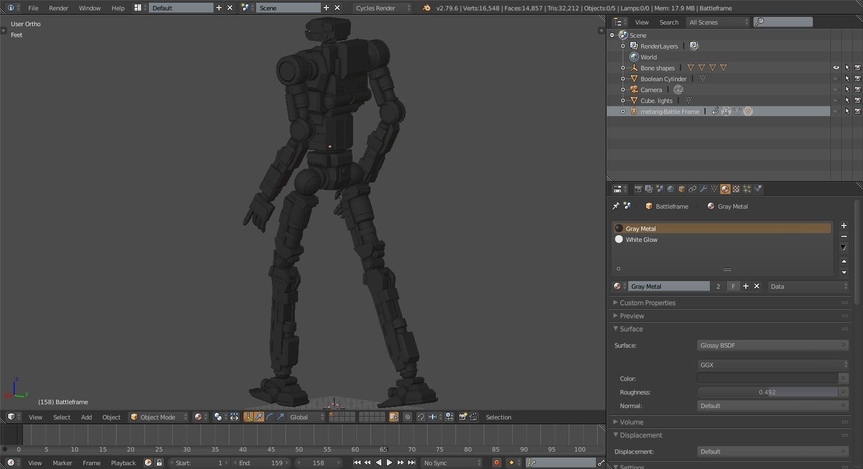This screenshot has width=863, height=469.
Task: Click the Blender logo icon in top bar
Action: [x=427, y=8]
